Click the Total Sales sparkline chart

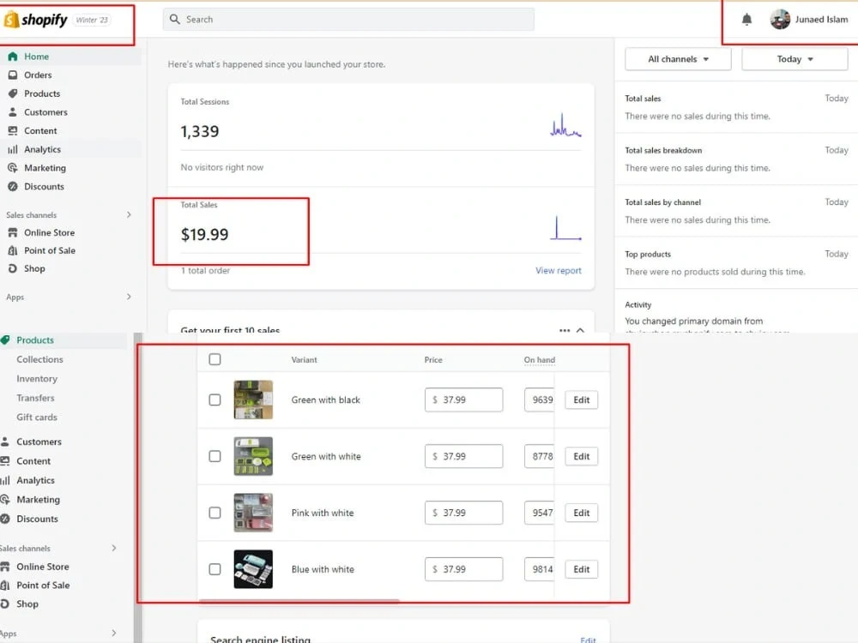pyautogui.click(x=565, y=228)
